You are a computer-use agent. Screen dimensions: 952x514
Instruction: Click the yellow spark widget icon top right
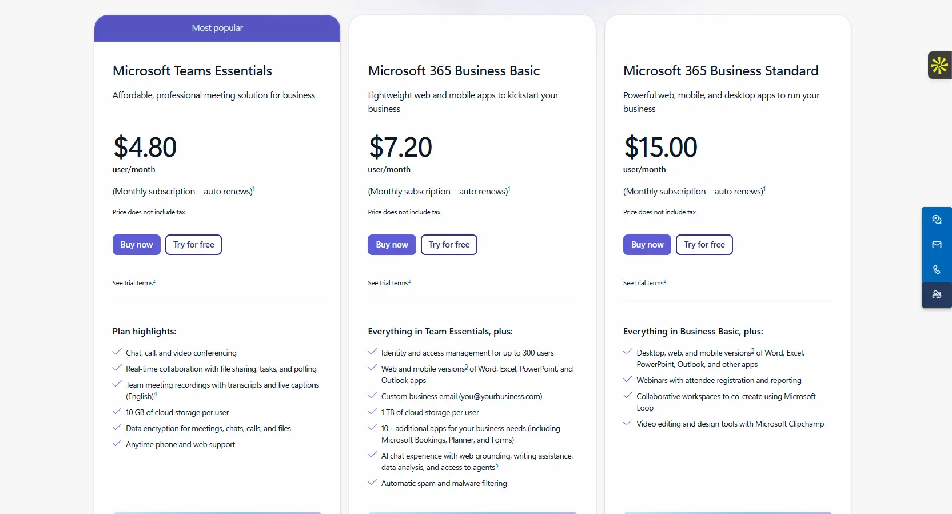[938, 65]
